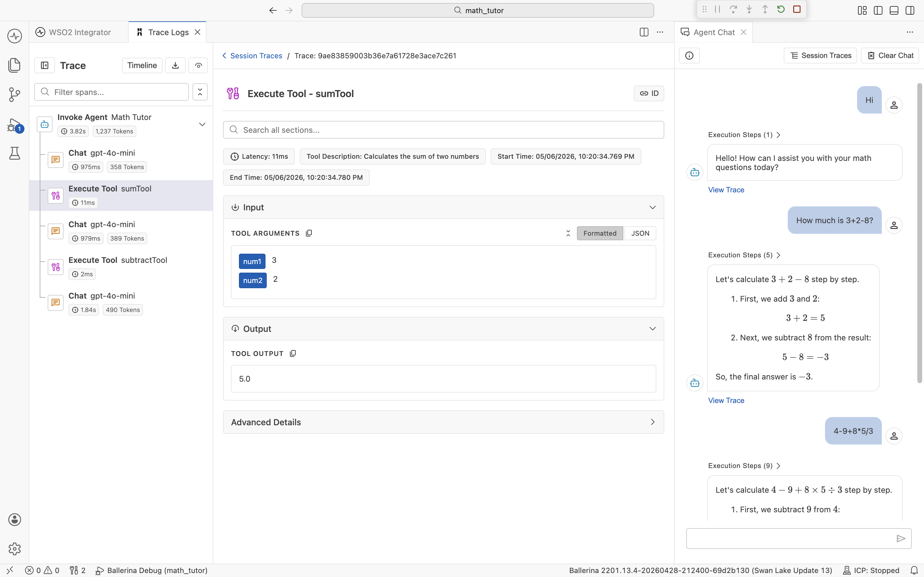Viewport: 924px width, 577px height.
Task: Open the Testing flask icon
Action: coord(14,153)
